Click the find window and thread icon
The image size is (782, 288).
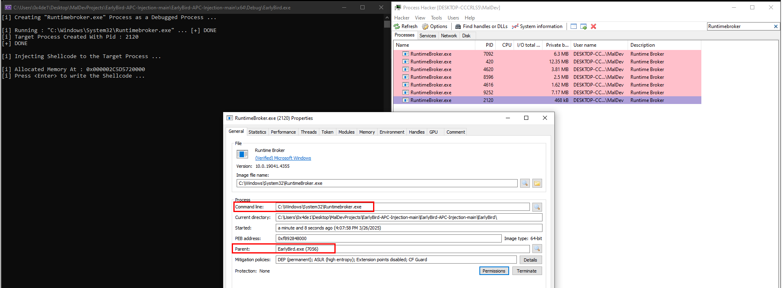pos(584,26)
